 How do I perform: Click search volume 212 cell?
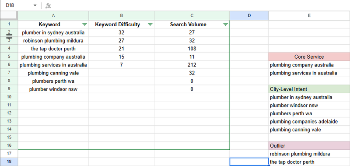click(192, 65)
